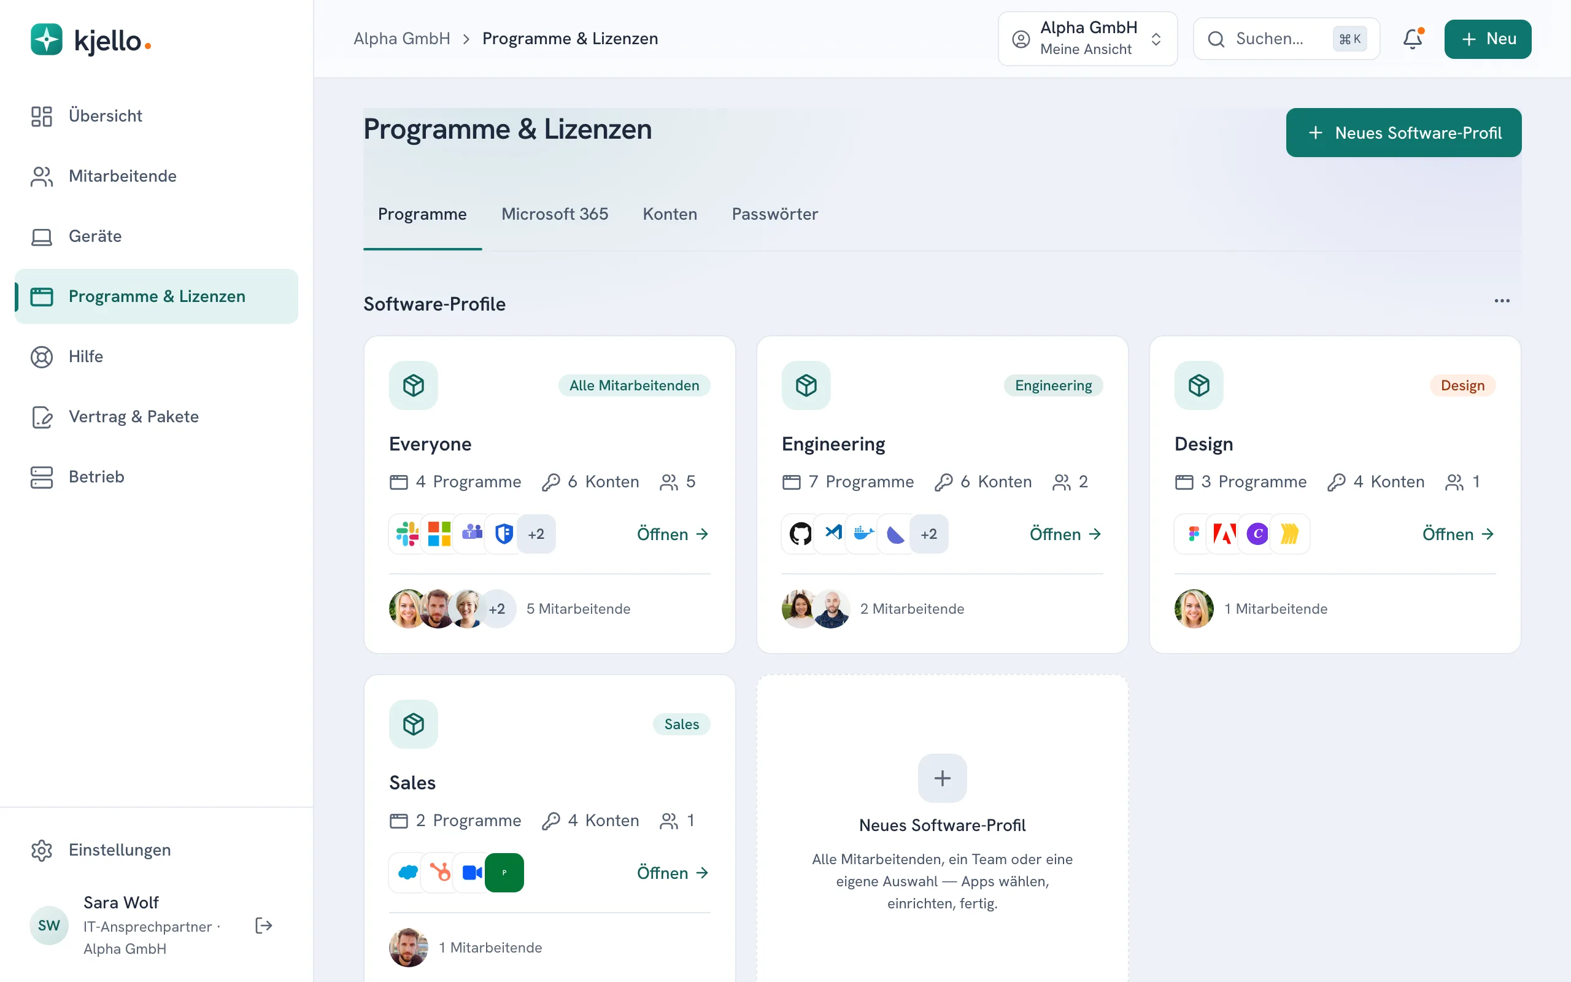The image size is (1571, 982).
Task: Click the Adobe icon in Design card
Action: (x=1225, y=534)
